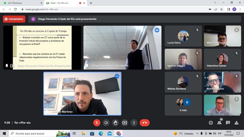The height and width of the screenshot is (137, 244).
Task: Select Romina Bocco video tile
Action: point(223,82)
